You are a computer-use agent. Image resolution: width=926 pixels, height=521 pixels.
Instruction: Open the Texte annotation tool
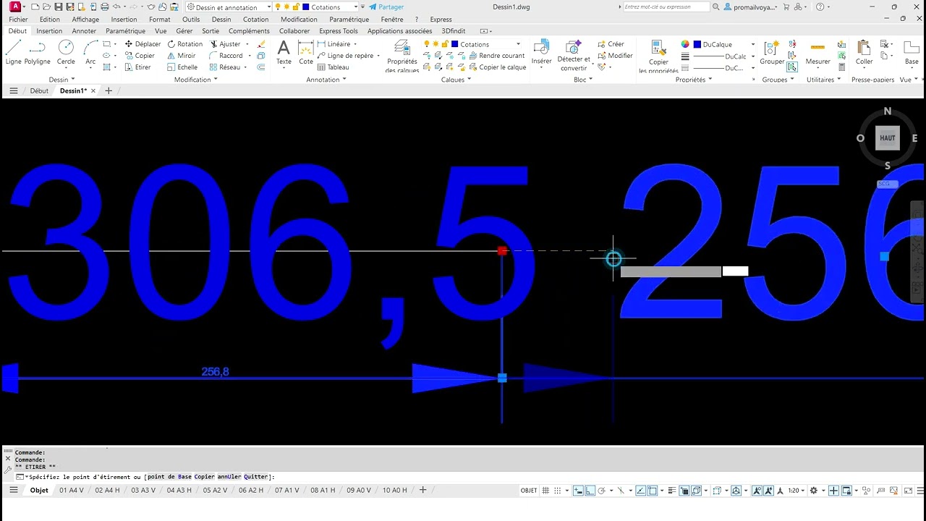(x=284, y=52)
